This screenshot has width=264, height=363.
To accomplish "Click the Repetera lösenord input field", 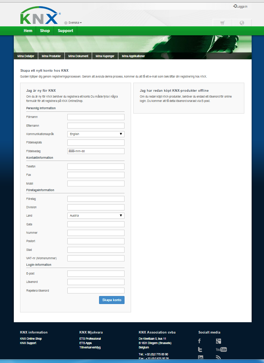I will (96, 290).
